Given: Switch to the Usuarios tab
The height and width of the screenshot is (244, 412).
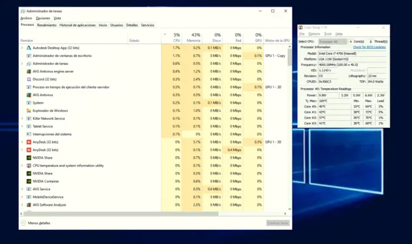Looking at the screenshot, I should pyautogui.click(x=117, y=25).
